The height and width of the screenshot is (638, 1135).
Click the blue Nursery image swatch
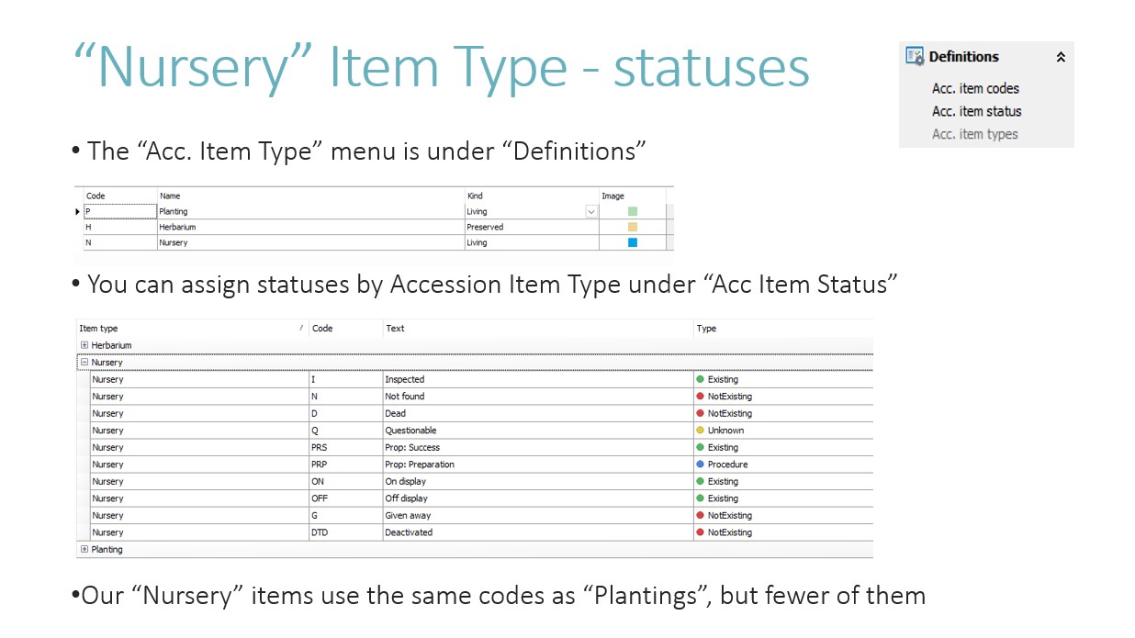pos(632,243)
